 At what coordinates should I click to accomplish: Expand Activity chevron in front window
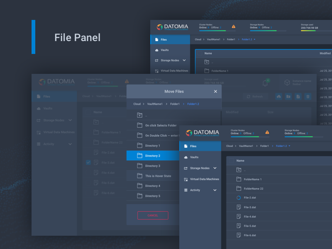click(x=215, y=190)
